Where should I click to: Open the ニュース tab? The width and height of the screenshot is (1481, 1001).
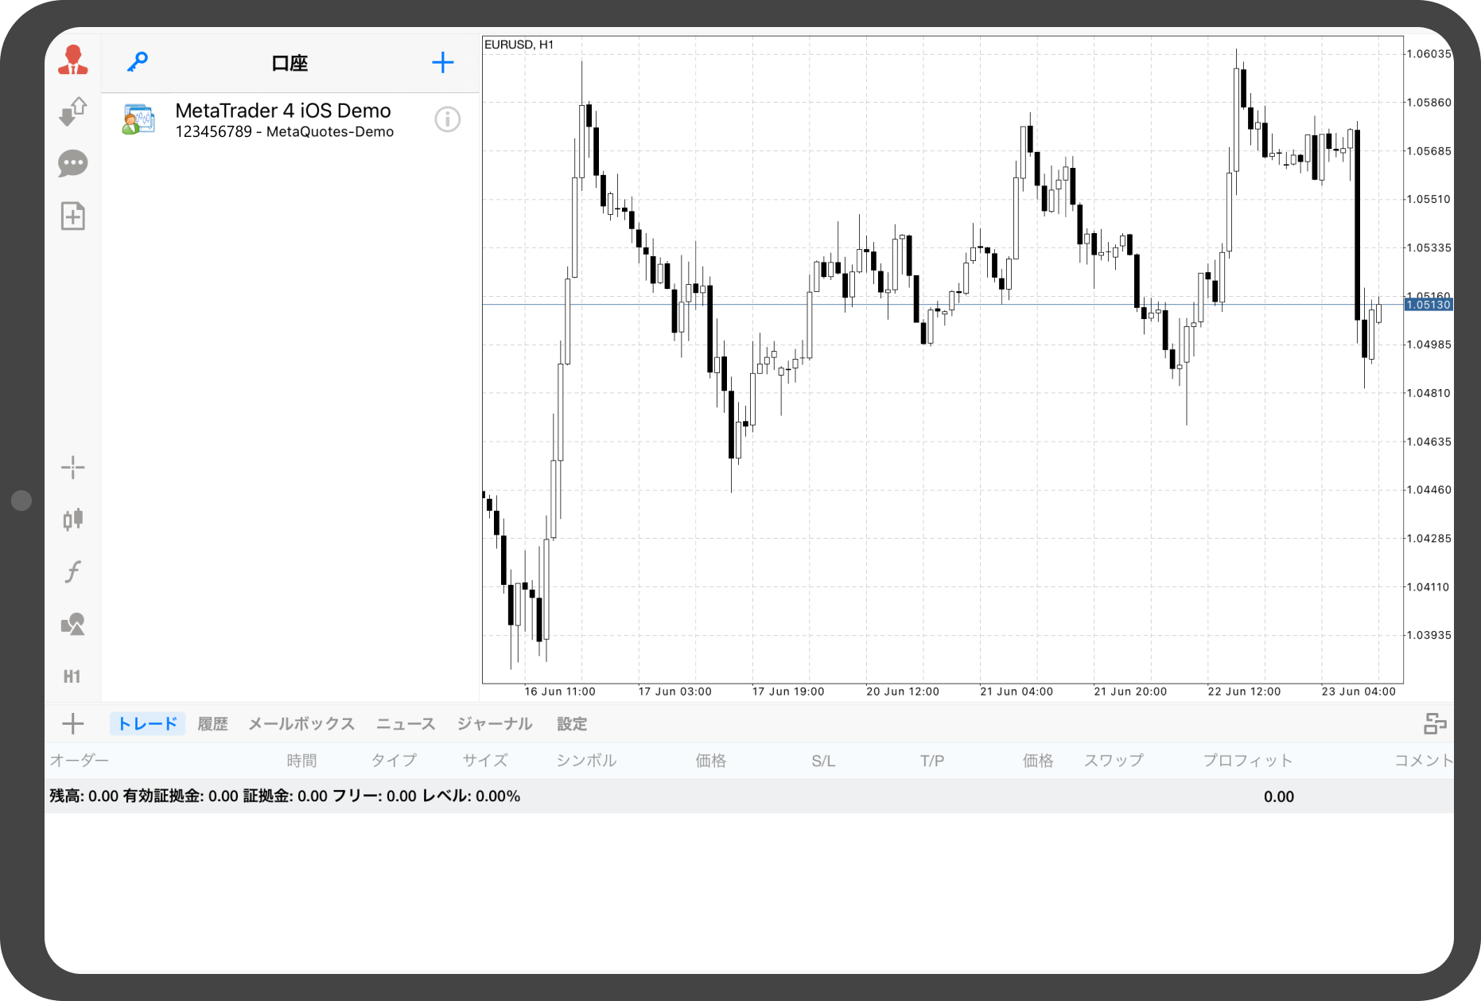point(406,724)
